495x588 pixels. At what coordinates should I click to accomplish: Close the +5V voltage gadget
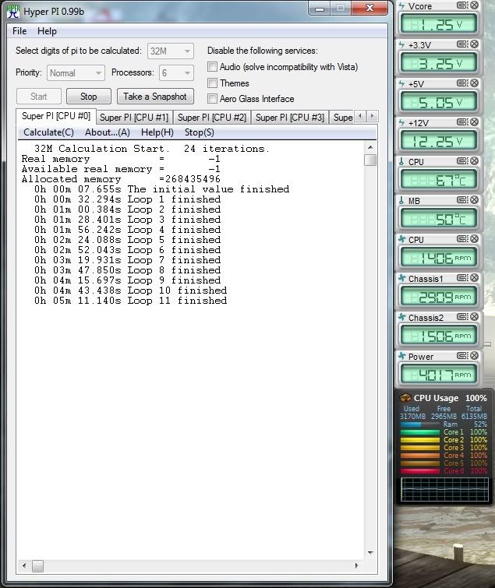coord(475,83)
